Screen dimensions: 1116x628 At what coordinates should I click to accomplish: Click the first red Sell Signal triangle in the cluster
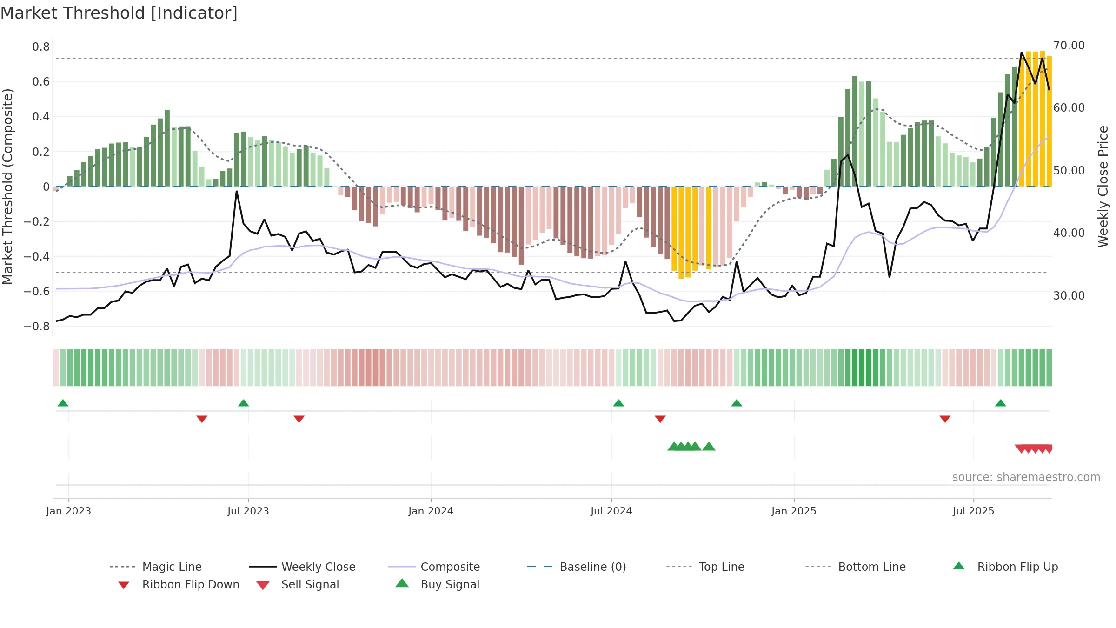(1021, 449)
